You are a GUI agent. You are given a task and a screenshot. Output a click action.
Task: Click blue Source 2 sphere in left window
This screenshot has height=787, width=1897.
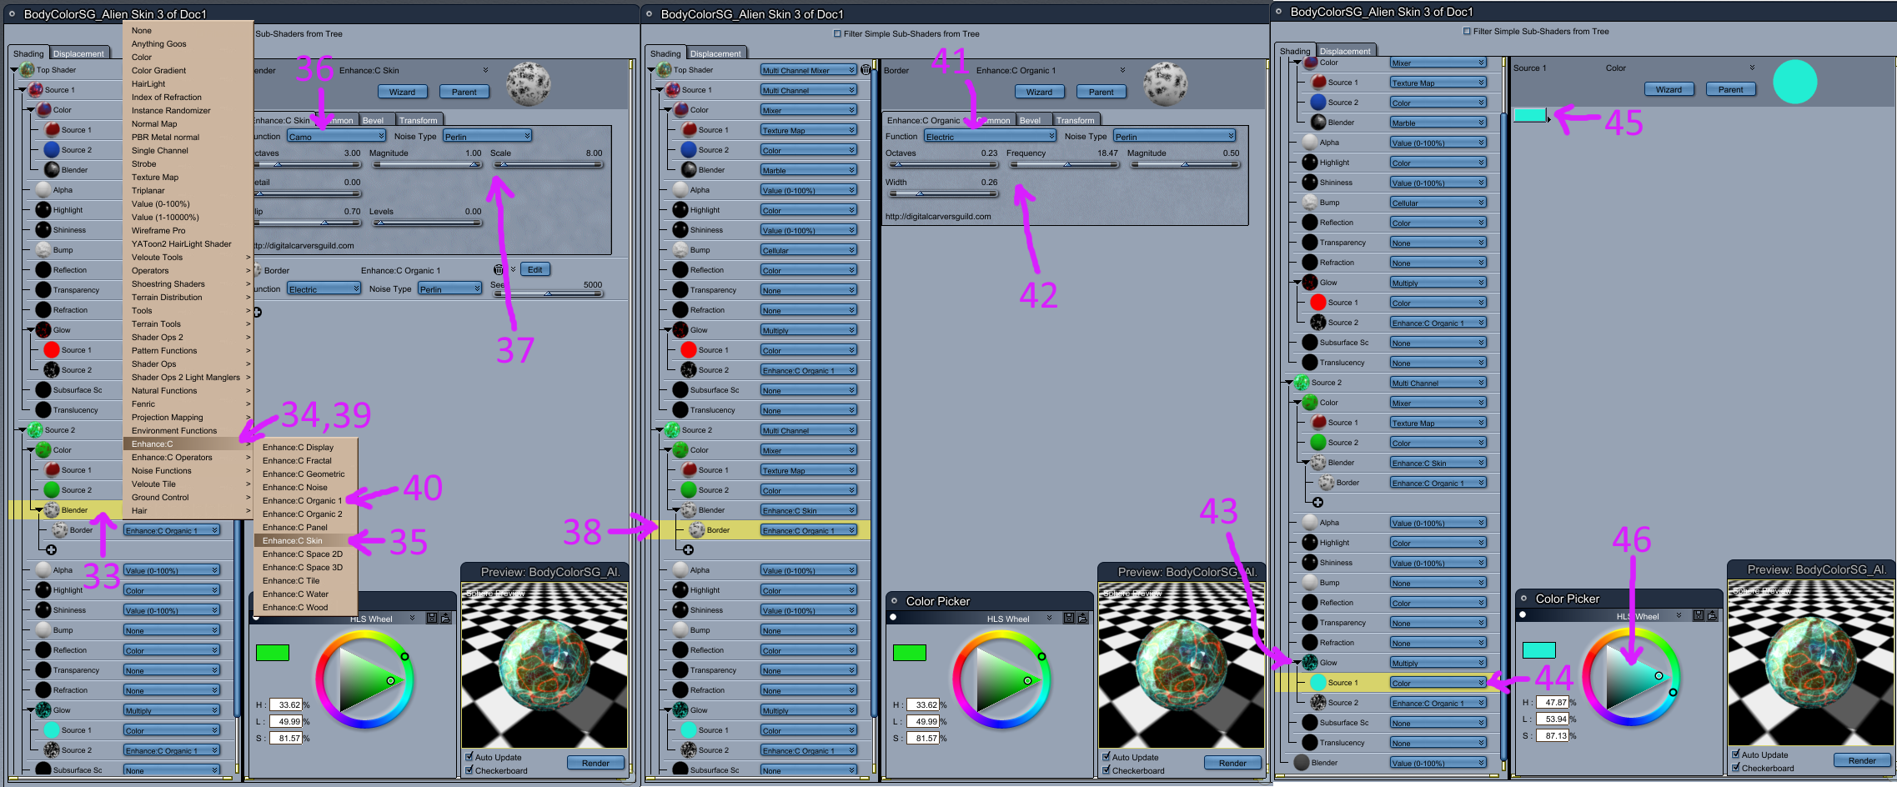(52, 149)
